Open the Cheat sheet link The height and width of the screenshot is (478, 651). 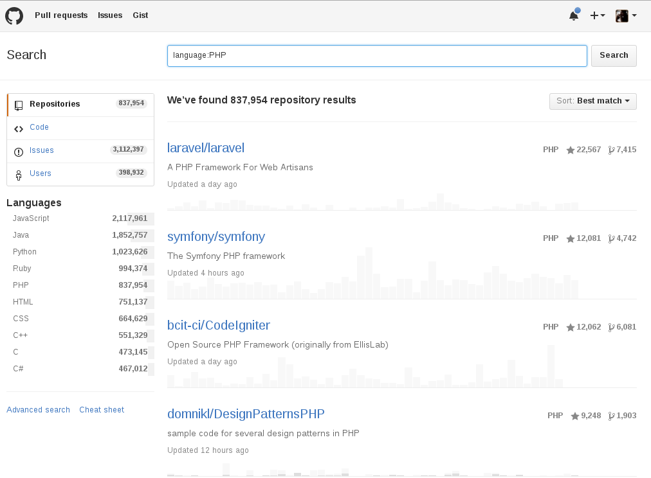click(102, 410)
